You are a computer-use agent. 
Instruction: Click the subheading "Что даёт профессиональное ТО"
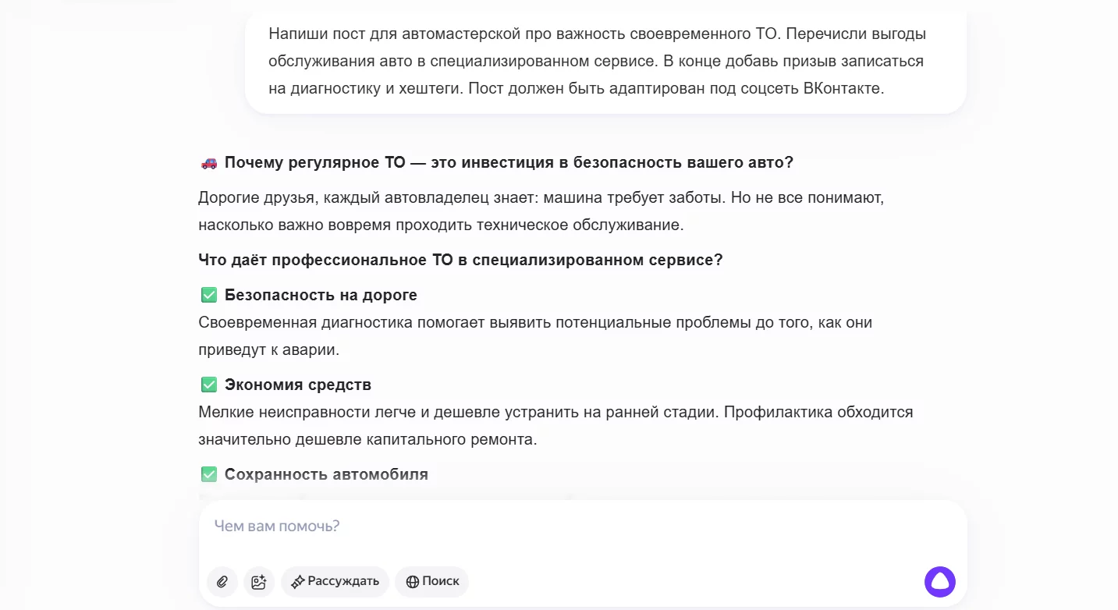tap(460, 260)
